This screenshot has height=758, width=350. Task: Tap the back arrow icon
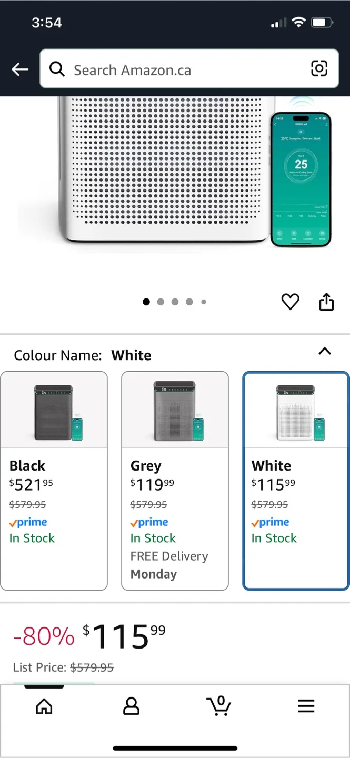tap(20, 69)
